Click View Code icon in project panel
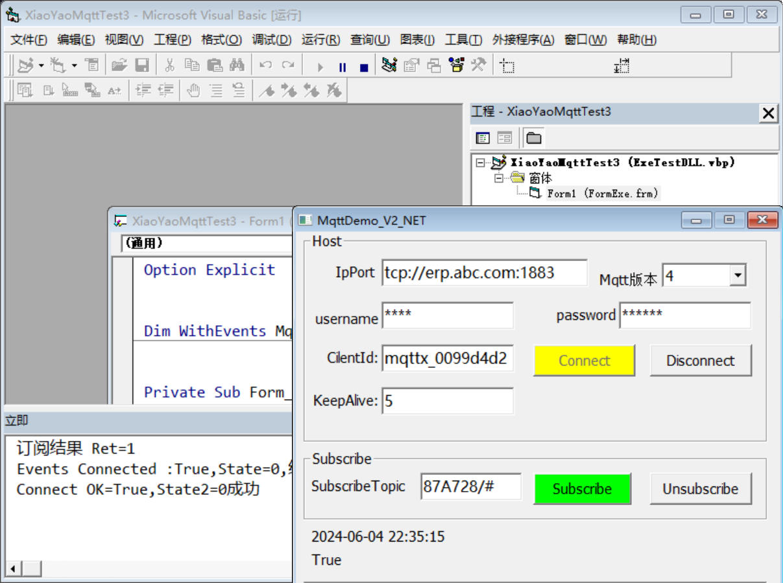 coord(483,137)
